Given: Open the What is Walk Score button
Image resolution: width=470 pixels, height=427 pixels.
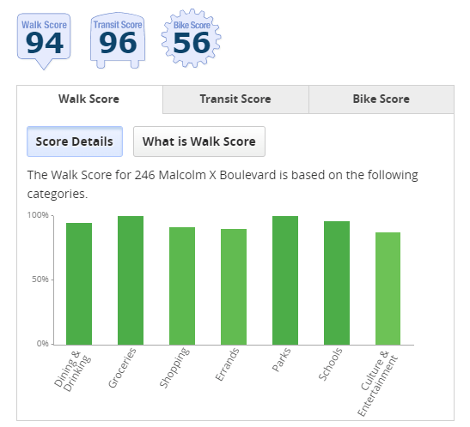Looking at the screenshot, I should [199, 141].
